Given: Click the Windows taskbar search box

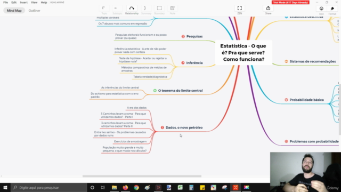Looking at the screenshot, I should (49, 187).
